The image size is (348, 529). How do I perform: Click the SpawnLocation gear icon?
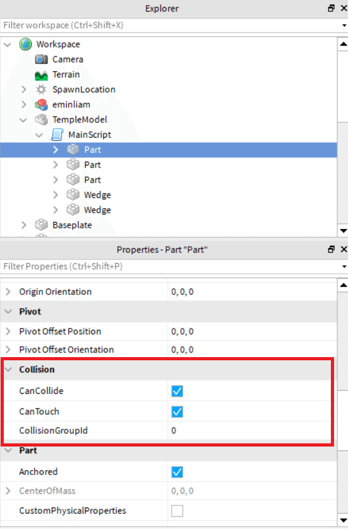pos(41,89)
